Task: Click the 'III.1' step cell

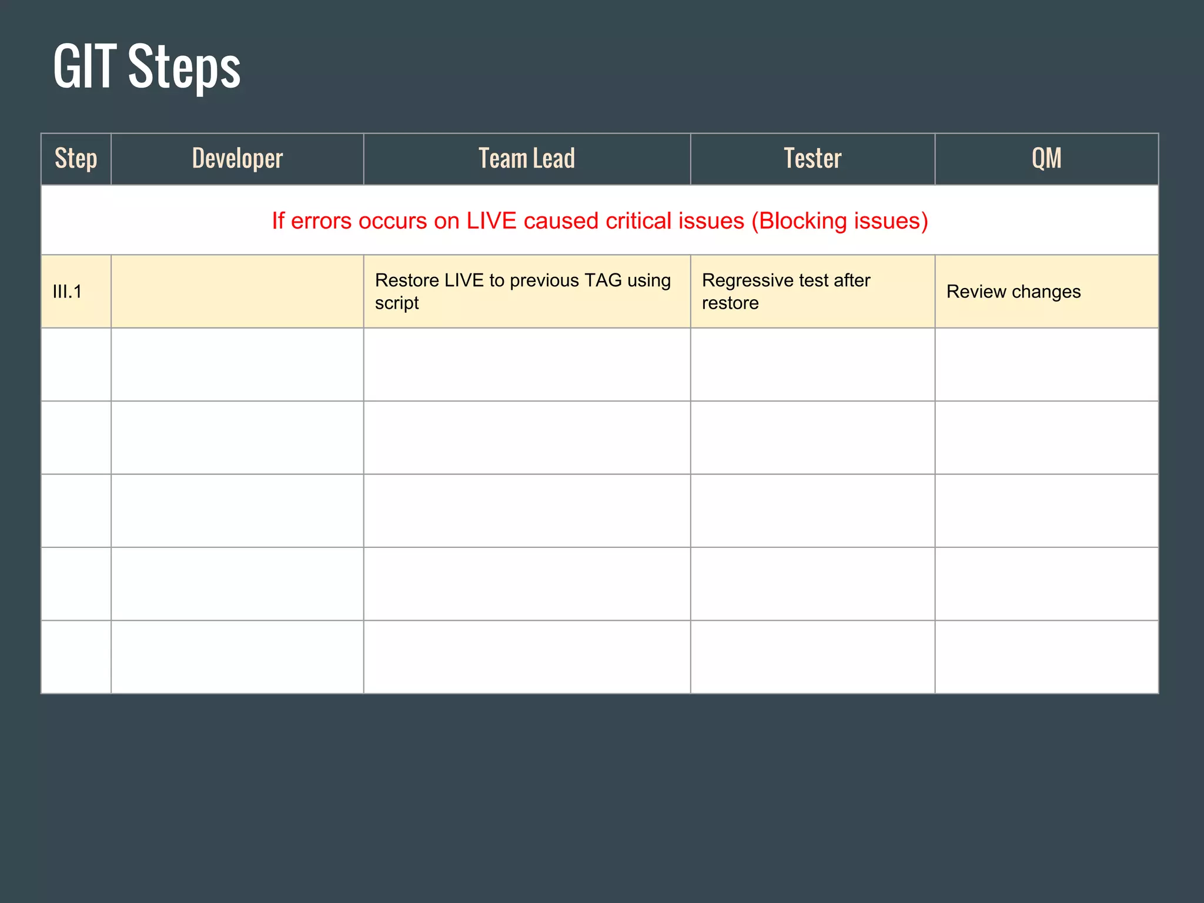Action: tap(76, 292)
